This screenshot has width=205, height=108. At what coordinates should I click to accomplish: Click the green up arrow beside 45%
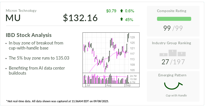pyautogui.click(x=122, y=19)
